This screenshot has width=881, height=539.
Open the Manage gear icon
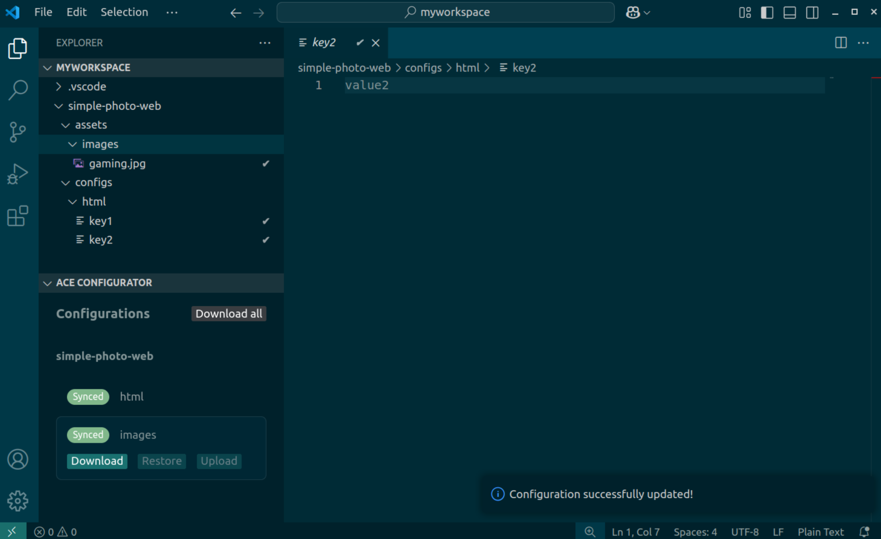pos(17,501)
